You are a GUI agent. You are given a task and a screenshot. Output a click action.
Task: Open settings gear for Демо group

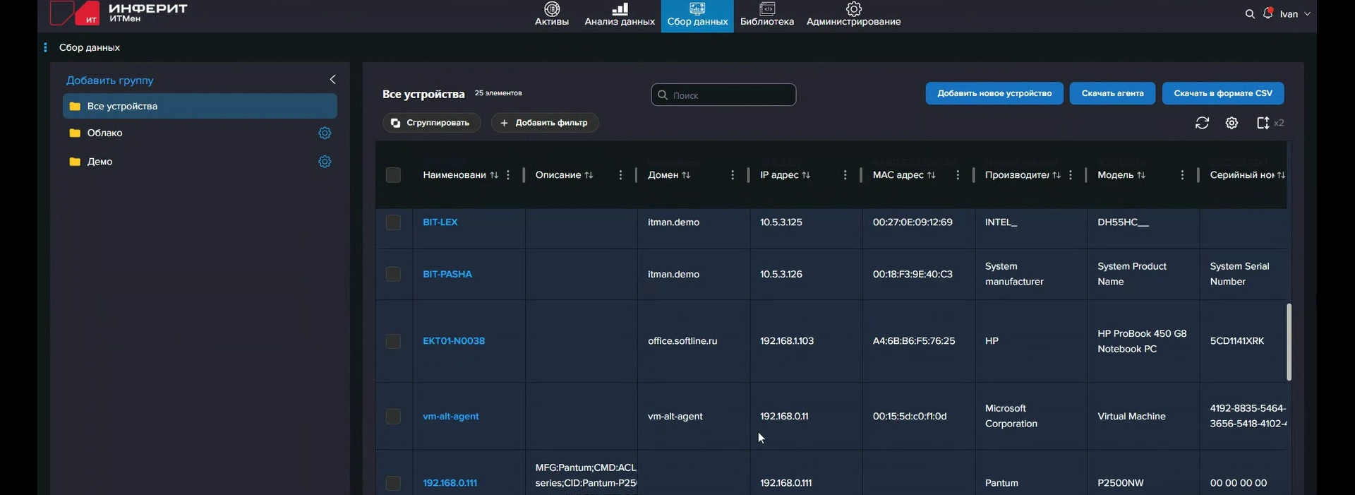325,162
